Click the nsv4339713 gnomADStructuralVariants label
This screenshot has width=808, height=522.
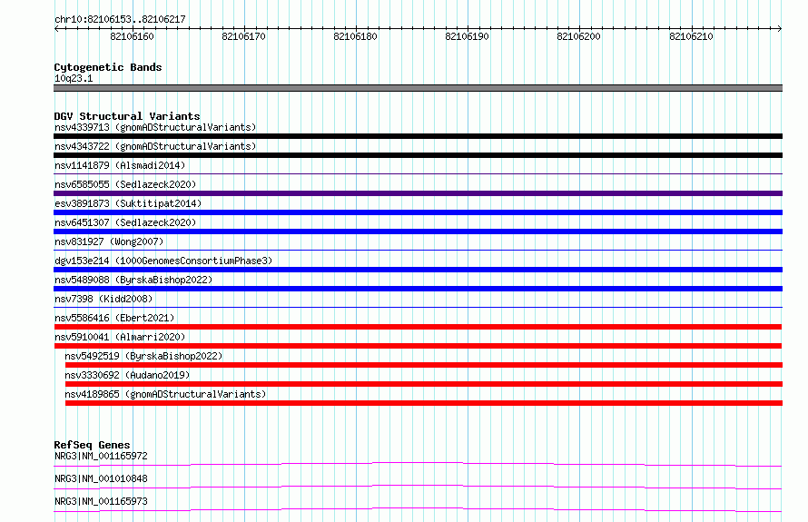point(155,127)
